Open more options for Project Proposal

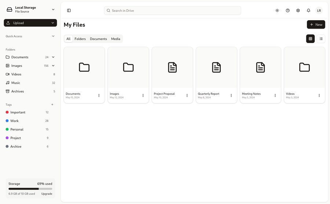187,95
